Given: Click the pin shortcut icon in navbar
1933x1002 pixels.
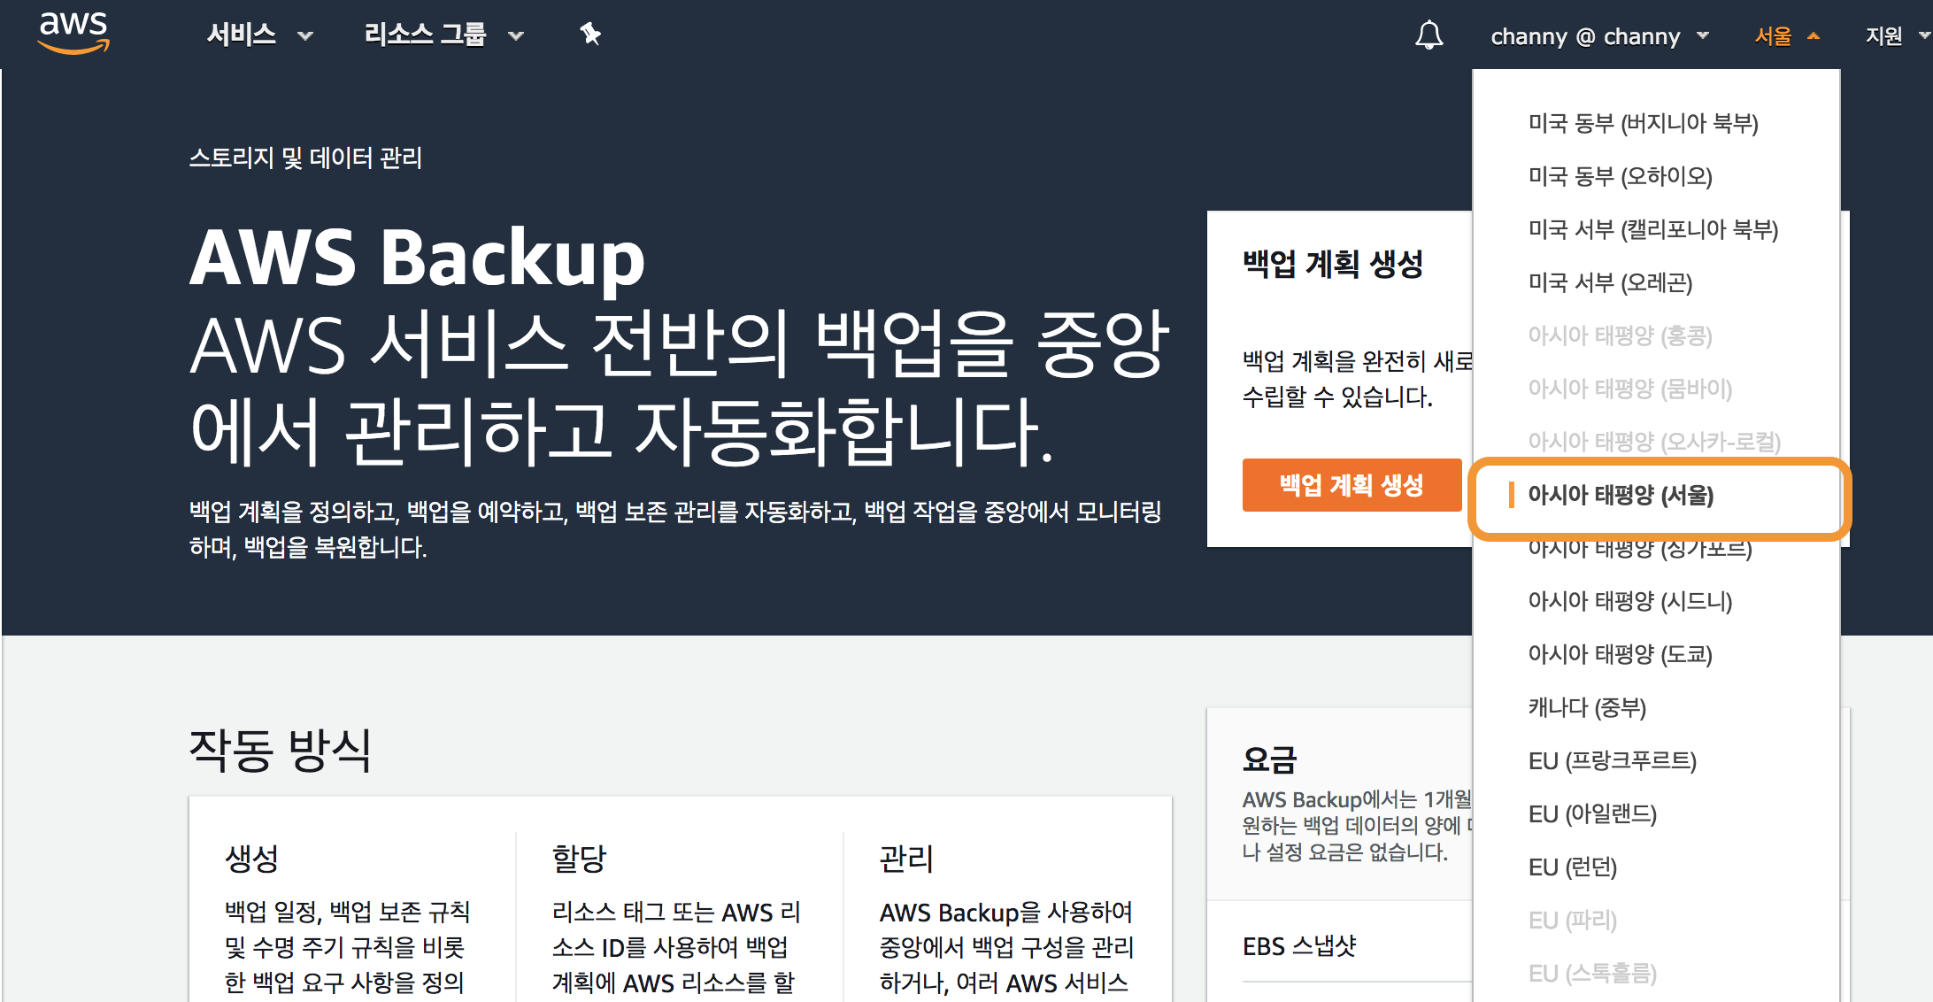Looking at the screenshot, I should tap(590, 35).
